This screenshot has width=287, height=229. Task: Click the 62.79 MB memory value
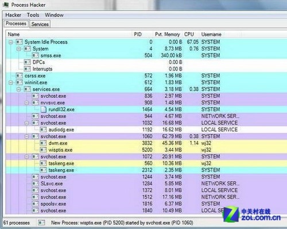click(172, 136)
